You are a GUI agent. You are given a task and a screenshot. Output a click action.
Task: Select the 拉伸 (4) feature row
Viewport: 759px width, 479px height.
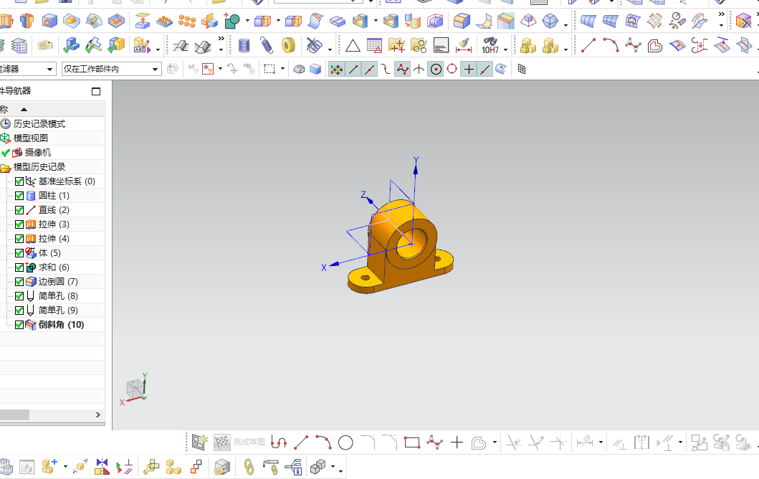click(x=52, y=239)
